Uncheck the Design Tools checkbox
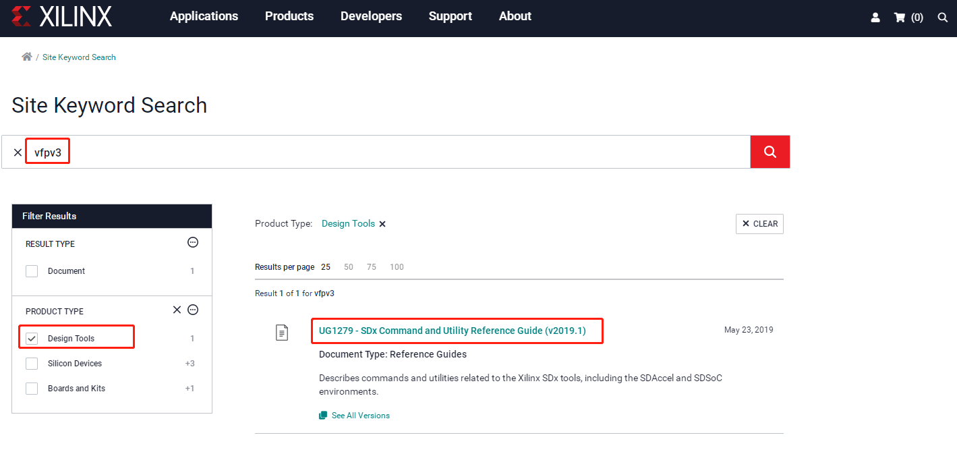The height and width of the screenshot is (452, 957). click(x=32, y=339)
